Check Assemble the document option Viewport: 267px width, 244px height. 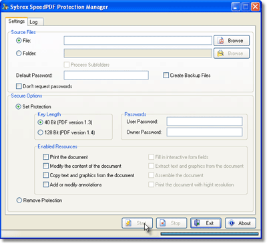pyautogui.click(x=151, y=175)
